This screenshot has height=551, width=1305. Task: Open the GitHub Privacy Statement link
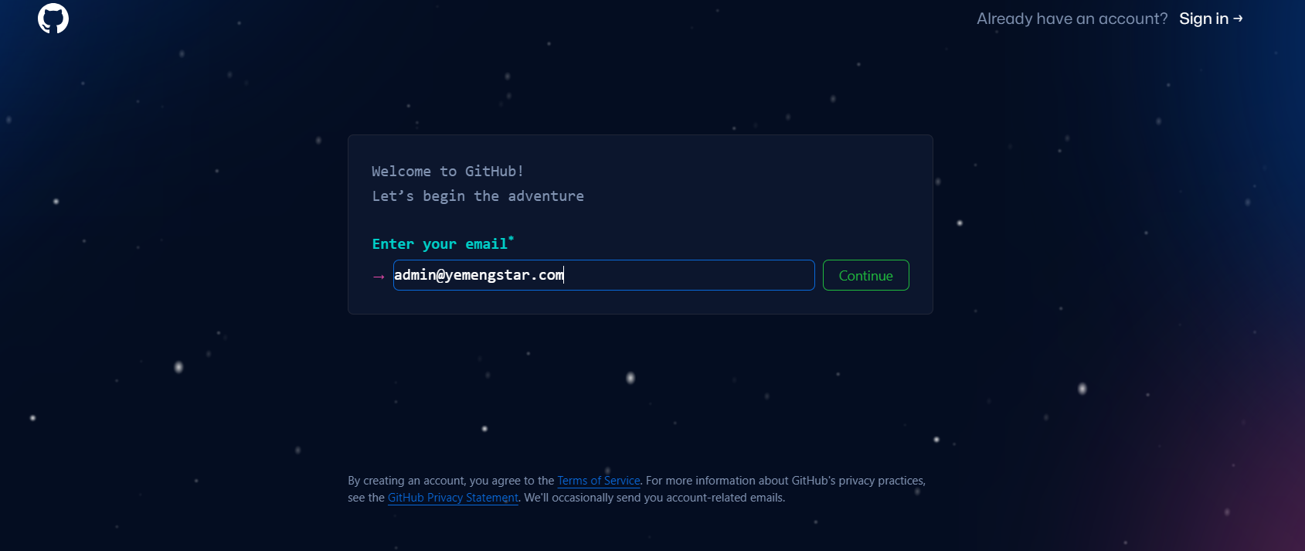click(x=453, y=498)
